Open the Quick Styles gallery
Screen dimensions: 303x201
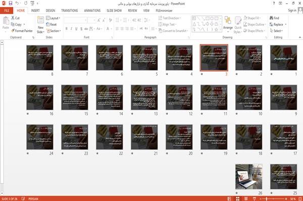tap(238, 25)
